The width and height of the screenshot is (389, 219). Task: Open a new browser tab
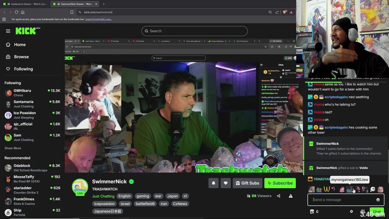(x=104, y=4)
